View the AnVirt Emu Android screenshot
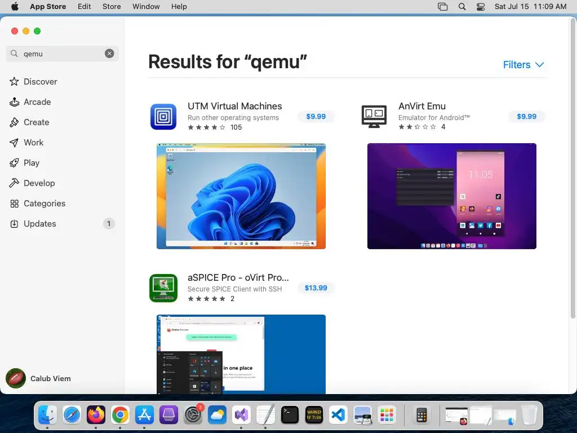Image resolution: width=577 pixels, height=433 pixels. tap(452, 196)
